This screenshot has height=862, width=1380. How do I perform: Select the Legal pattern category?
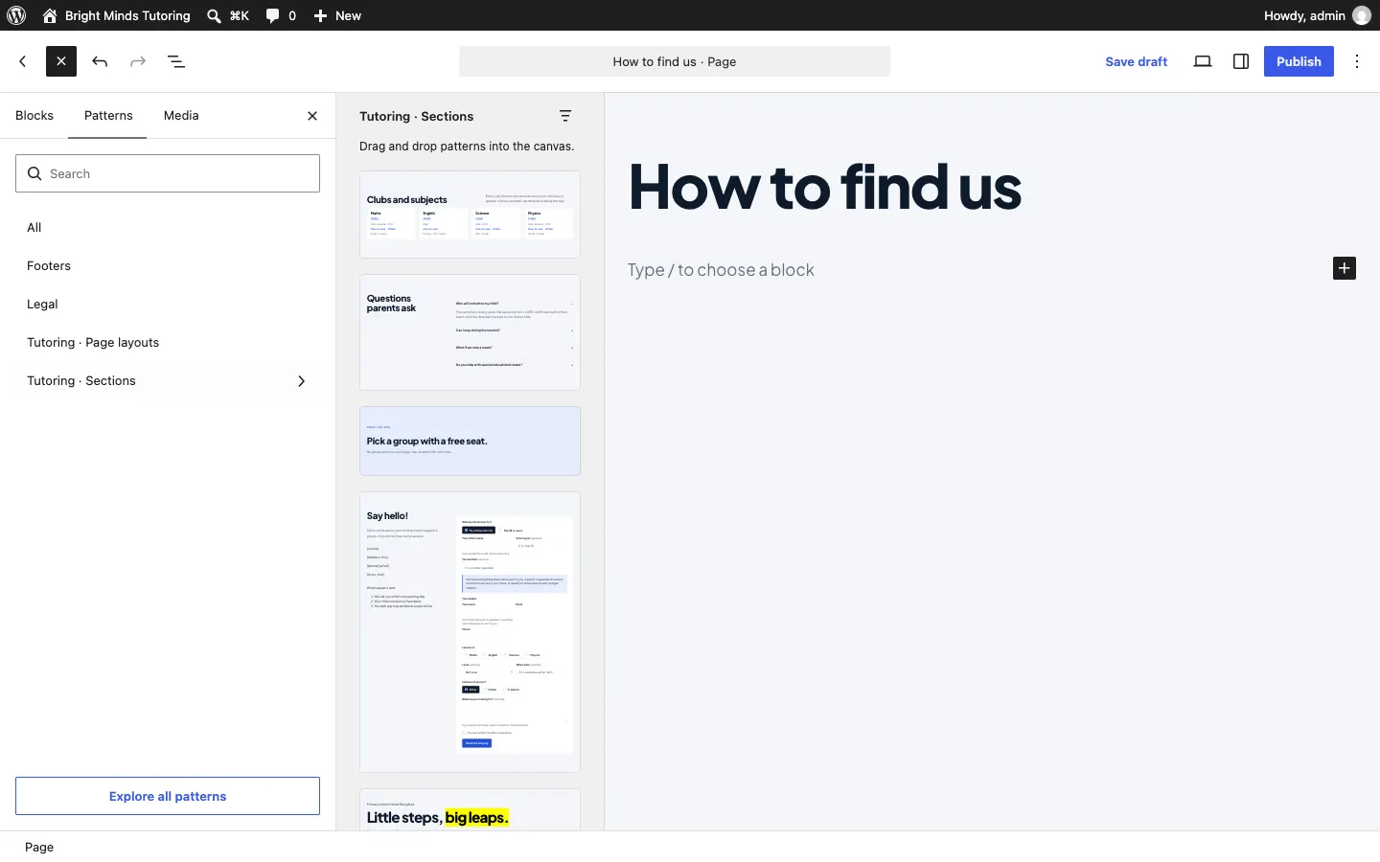[168, 304]
